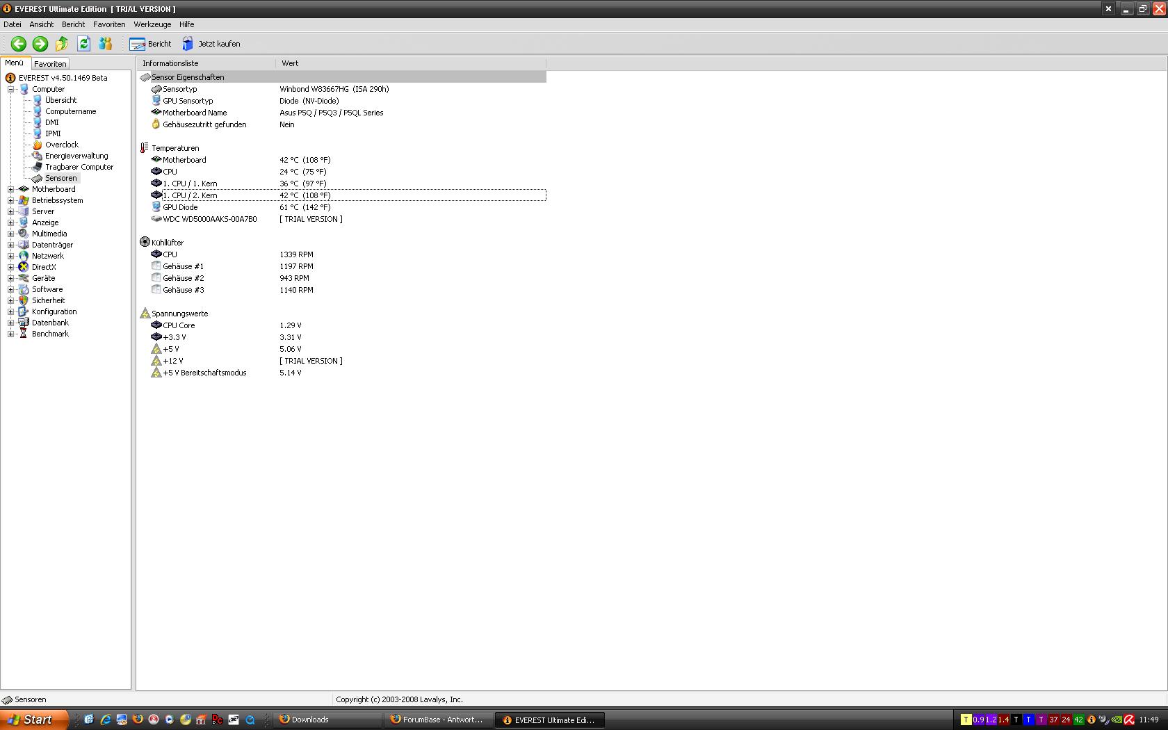
Task: Click the Sensoren tree item icon
Action: (37, 178)
